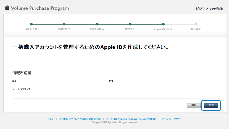Click the 確認済み progress step dot

point(130,24)
